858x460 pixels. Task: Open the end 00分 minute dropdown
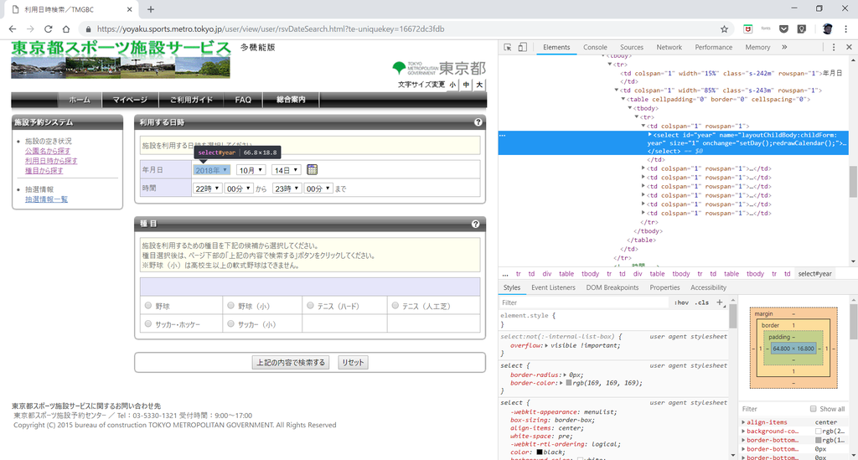(x=318, y=189)
